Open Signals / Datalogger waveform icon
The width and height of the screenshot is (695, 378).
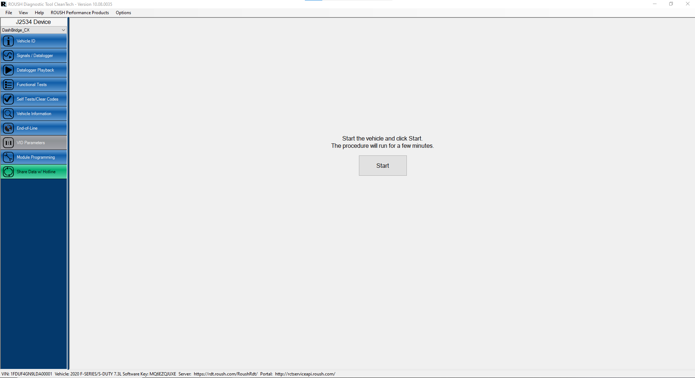(8, 56)
